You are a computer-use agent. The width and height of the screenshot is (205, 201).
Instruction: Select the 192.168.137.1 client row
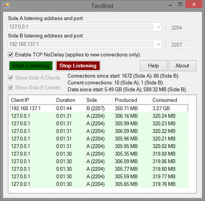pos(99,108)
